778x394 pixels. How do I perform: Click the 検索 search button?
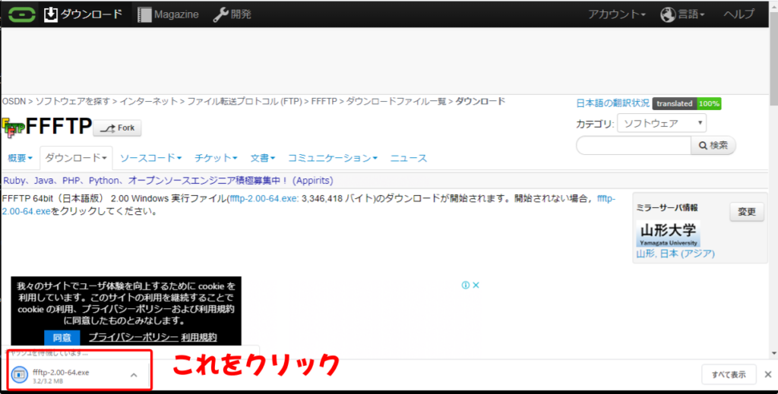click(x=713, y=145)
